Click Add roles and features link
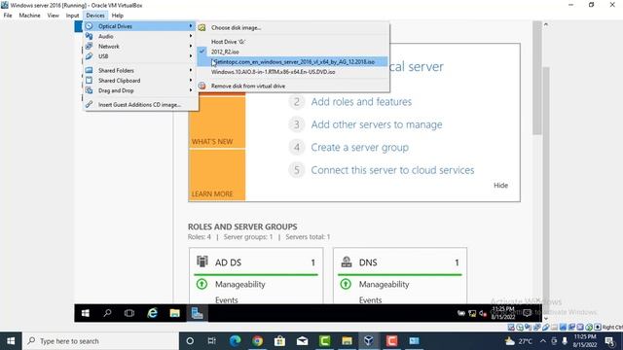The width and height of the screenshot is (623, 350). (361, 101)
